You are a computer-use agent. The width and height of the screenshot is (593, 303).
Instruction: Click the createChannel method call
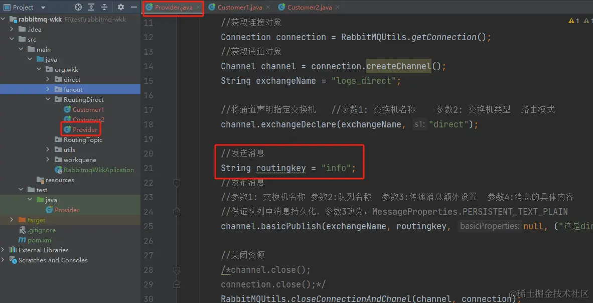(x=399, y=66)
